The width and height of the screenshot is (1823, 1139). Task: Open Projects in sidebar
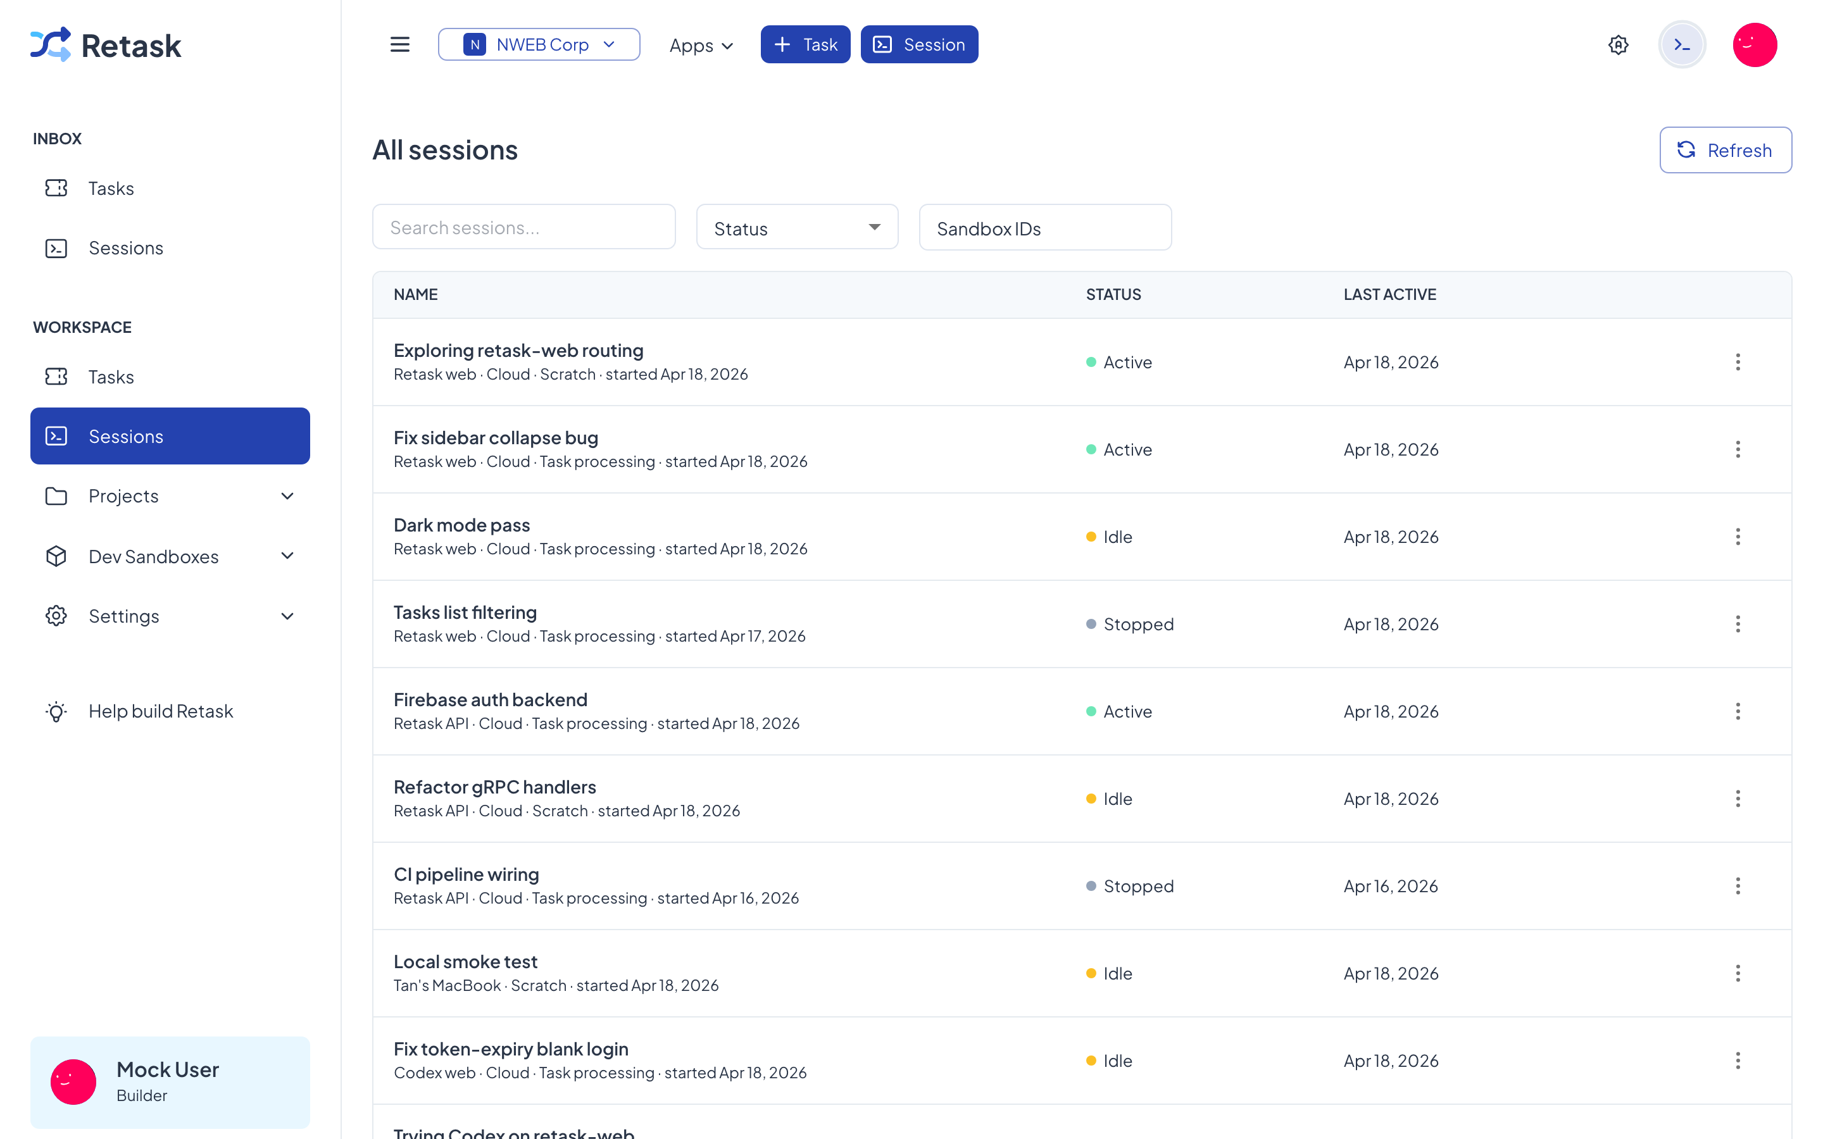pos(170,495)
